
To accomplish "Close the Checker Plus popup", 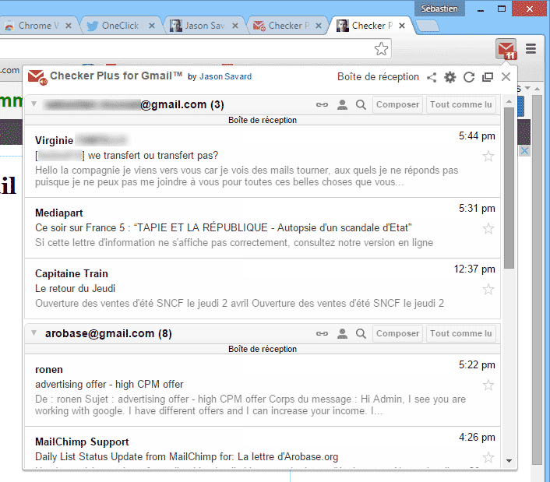I will (x=506, y=77).
